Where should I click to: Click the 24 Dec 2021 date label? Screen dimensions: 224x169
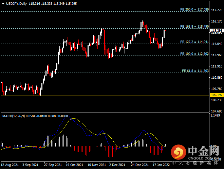pos(140,165)
